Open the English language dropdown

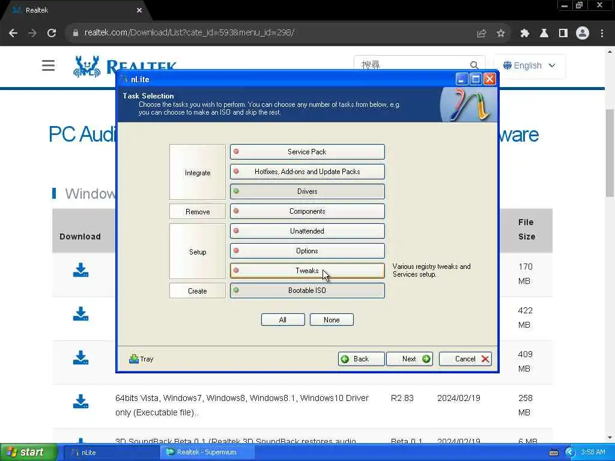click(x=529, y=65)
